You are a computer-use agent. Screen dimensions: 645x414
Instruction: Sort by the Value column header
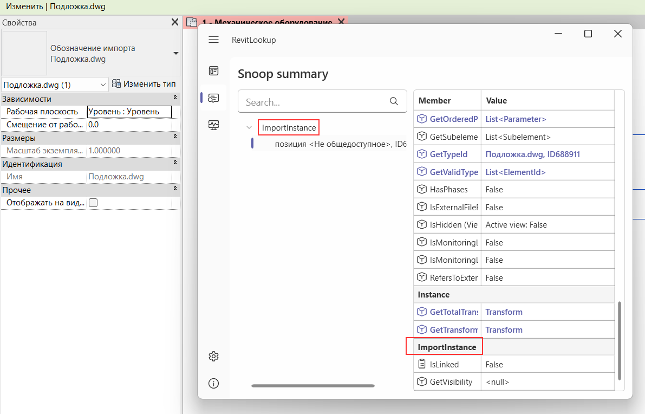click(x=548, y=100)
